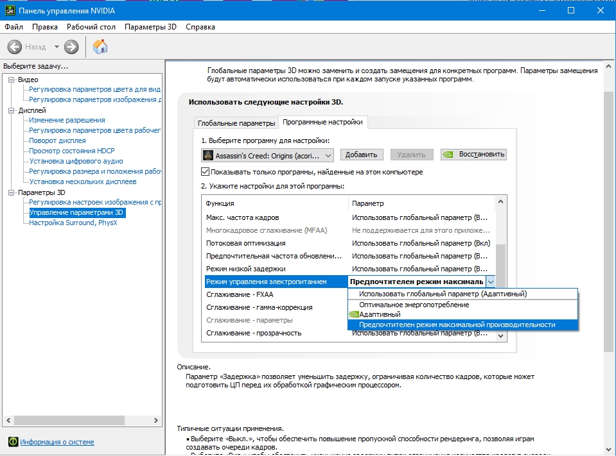Click main panel scroll-down arrow

(608, 450)
